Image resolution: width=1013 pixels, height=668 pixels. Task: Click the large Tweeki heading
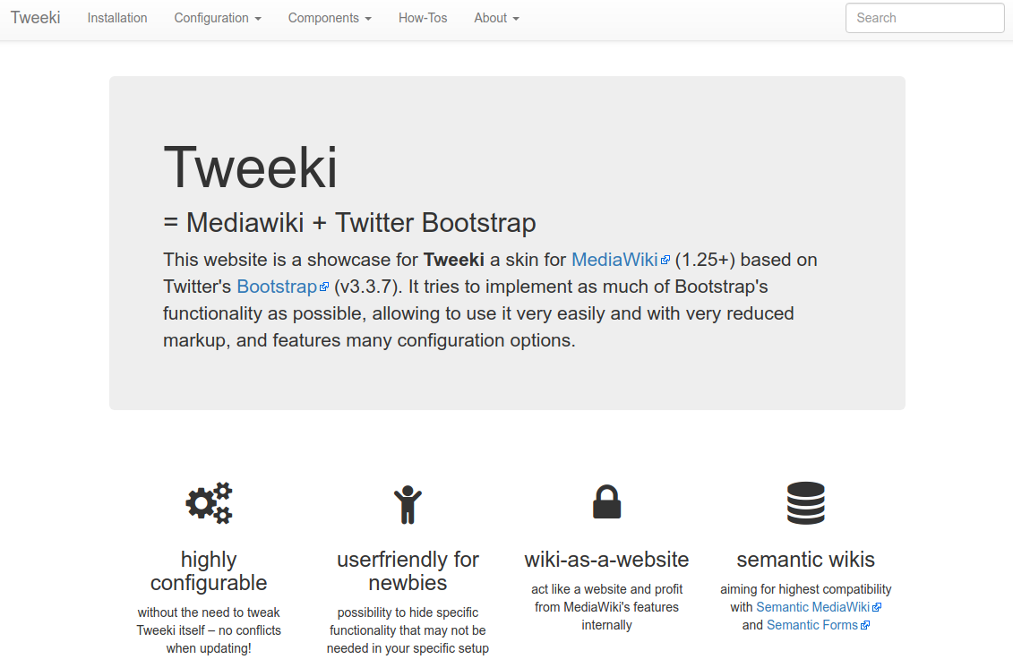point(251,167)
